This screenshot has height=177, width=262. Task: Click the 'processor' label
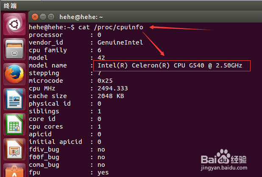coord(46,35)
